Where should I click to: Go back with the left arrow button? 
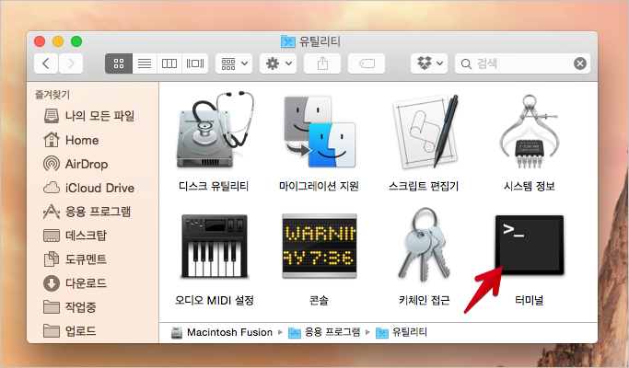point(46,63)
